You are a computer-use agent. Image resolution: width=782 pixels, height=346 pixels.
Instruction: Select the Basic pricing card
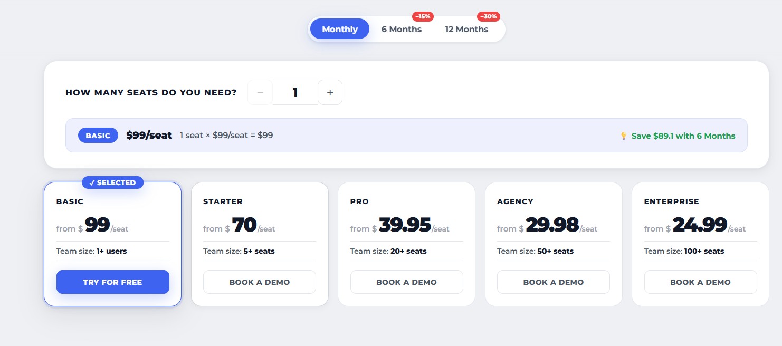tap(112, 227)
